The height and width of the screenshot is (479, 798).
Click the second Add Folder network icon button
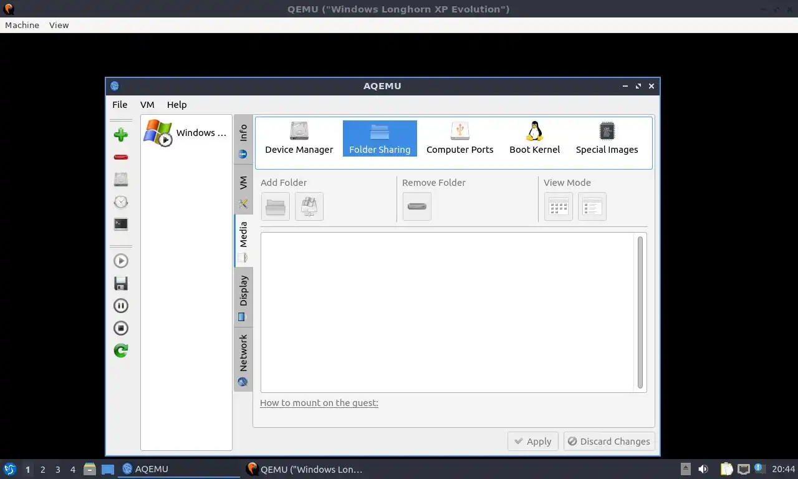[x=309, y=206]
